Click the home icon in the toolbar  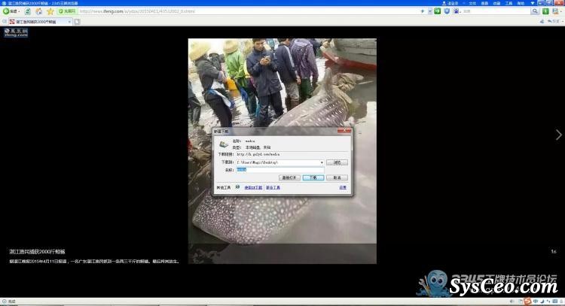(38, 12)
